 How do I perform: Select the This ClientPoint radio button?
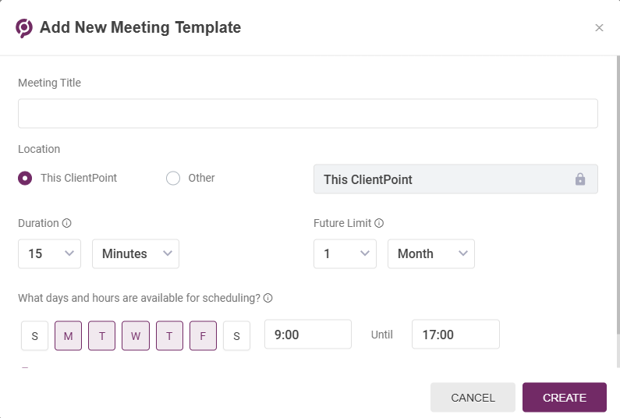coord(25,178)
